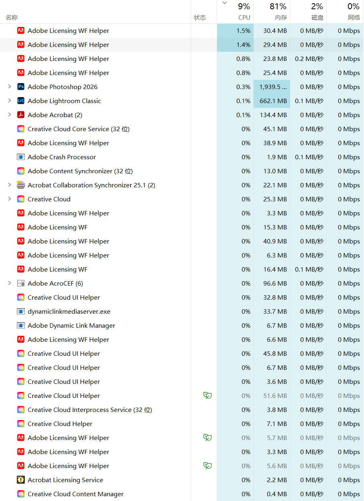This screenshot has height=501, width=364.
Task: Click the Creative Cloud Content Manager icon
Action: coord(21,494)
